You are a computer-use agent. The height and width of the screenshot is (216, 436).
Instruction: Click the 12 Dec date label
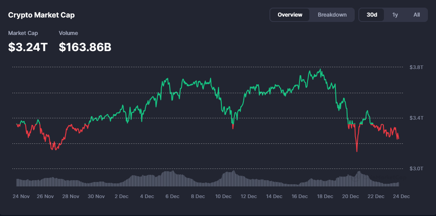249,196
